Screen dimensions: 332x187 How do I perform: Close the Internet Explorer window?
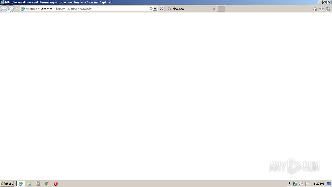(x=329, y=2)
